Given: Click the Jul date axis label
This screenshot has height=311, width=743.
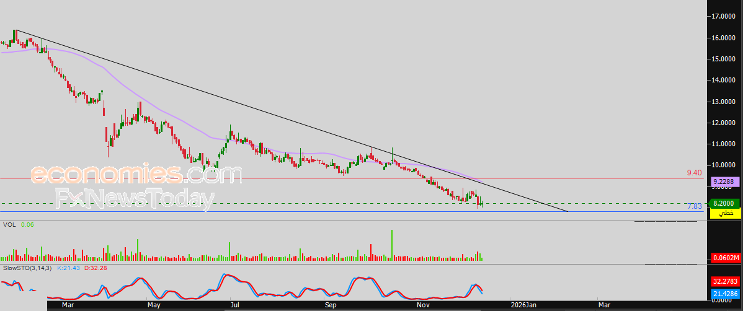Looking at the screenshot, I should pos(236,305).
